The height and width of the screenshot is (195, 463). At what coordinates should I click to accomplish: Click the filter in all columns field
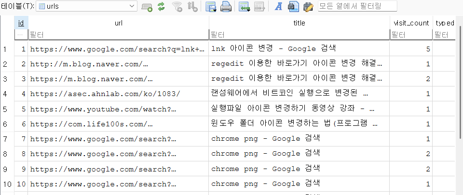(357, 6)
